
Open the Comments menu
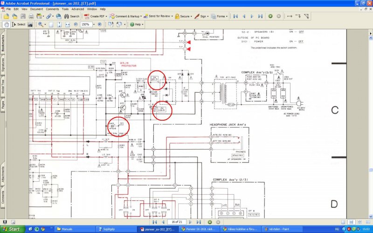point(52,9)
